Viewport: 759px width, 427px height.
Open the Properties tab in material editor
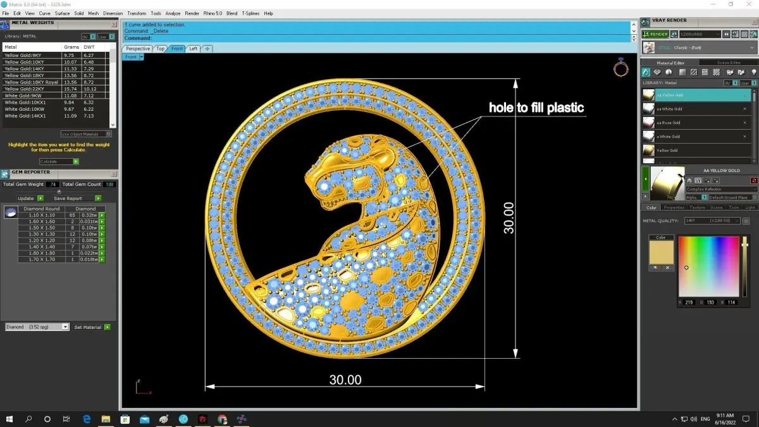tap(674, 207)
